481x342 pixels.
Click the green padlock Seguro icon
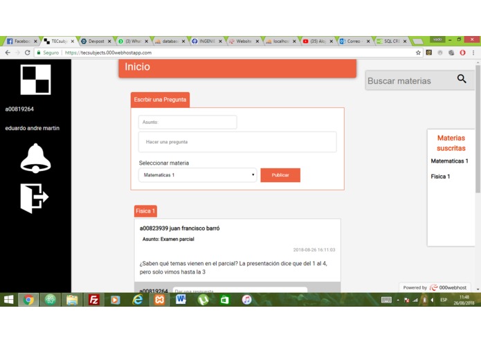pyautogui.click(x=39, y=53)
